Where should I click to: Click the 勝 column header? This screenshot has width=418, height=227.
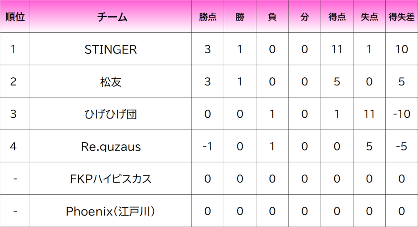tap(240, 16)
